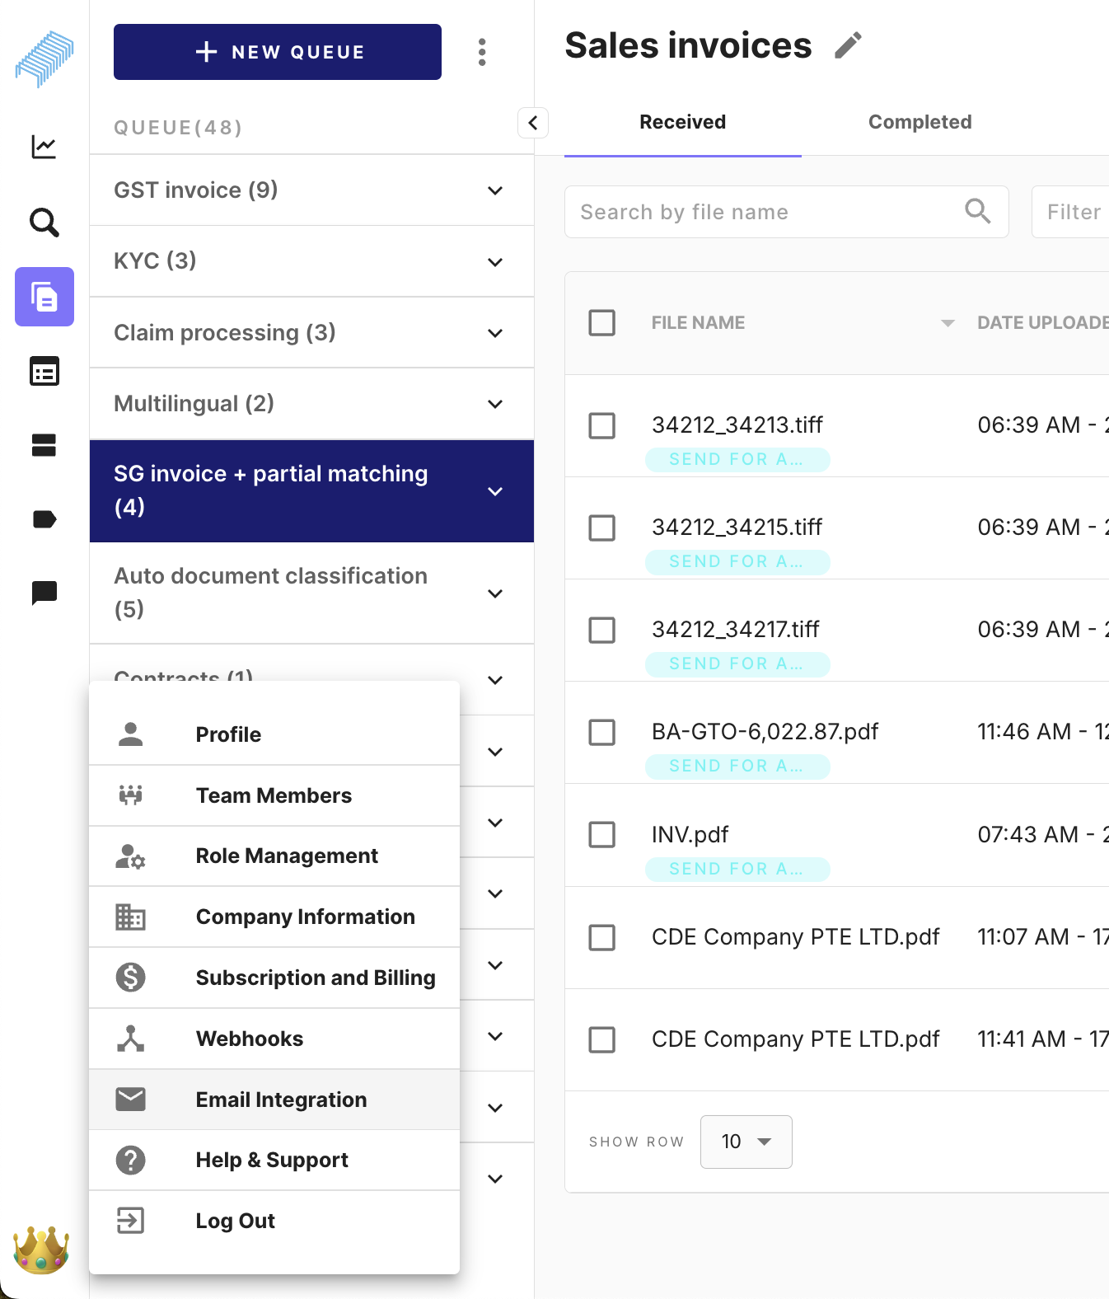Check the 34212_34215.tiff row checkbox
Image resolution: width=1109 pixels, height=1299 pixels.
coord(601,528)
